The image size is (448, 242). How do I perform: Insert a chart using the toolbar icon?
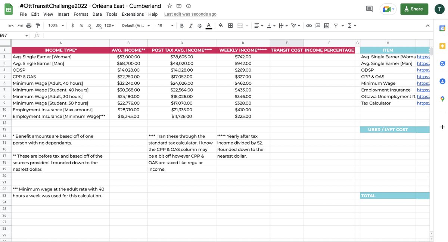(327, 25)
